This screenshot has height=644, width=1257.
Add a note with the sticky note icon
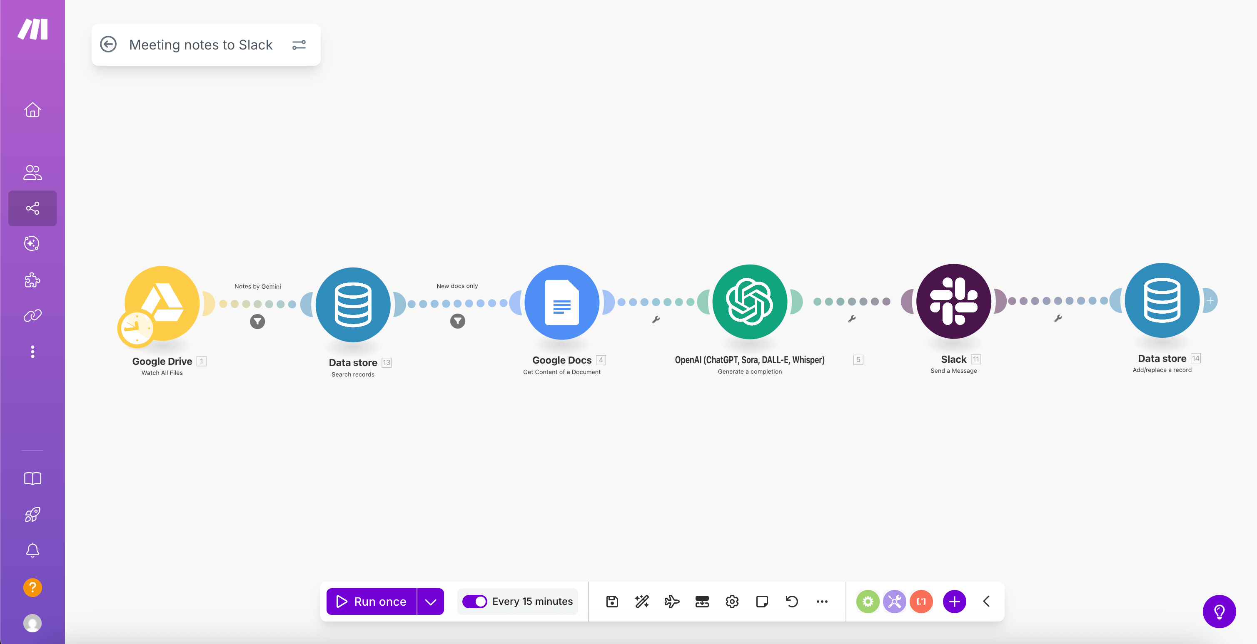(762, 601)
